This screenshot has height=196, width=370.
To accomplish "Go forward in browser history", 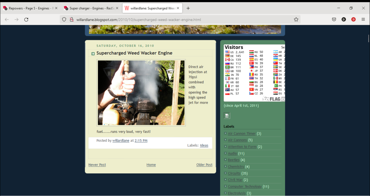I will [17, 20].
